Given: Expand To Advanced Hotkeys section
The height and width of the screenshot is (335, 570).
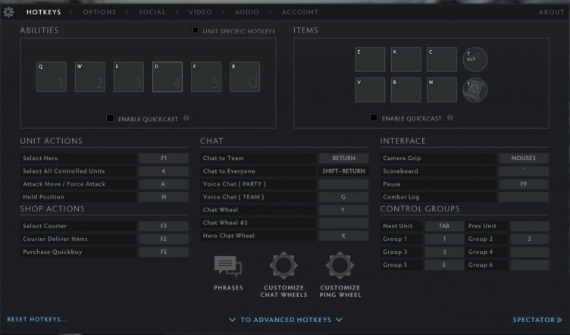Looking at the screenshot, I should click(x=285, y=320).
